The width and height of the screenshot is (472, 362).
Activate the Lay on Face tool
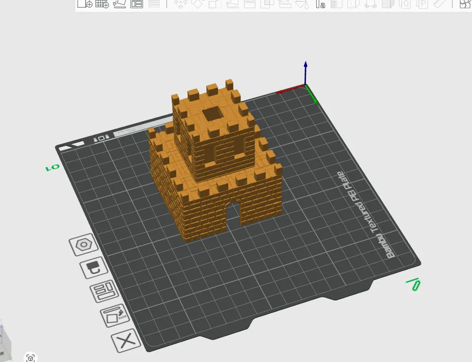232,4
